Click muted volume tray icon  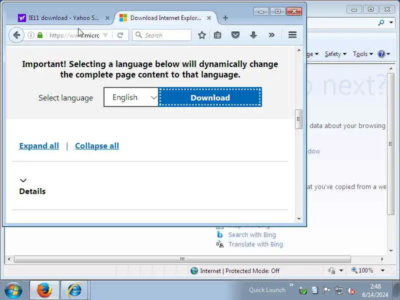[351, 290]
